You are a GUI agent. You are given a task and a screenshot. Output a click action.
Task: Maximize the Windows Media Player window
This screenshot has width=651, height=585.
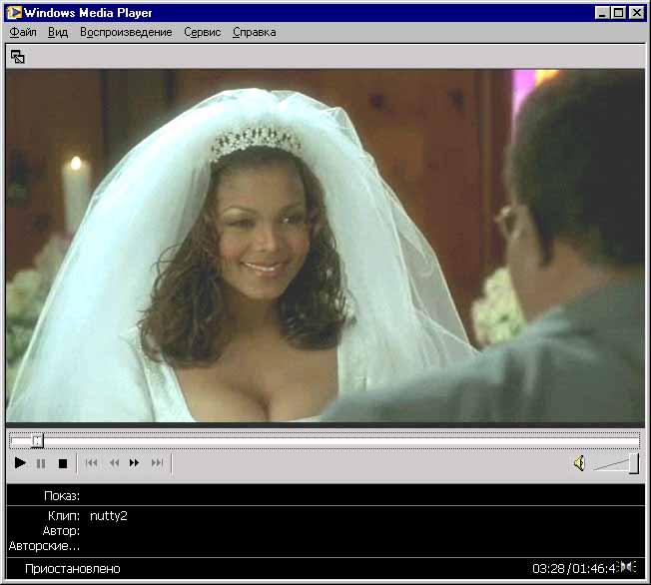(618, 13)
